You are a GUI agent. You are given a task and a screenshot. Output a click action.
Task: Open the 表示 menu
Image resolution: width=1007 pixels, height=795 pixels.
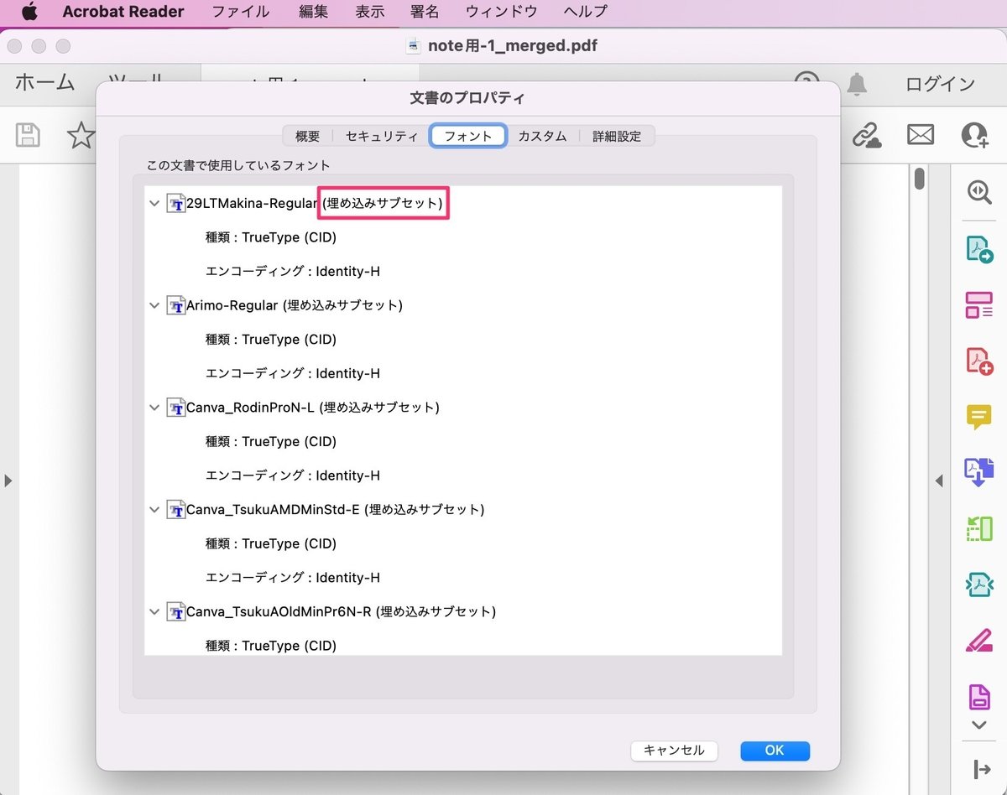[370, 12]
